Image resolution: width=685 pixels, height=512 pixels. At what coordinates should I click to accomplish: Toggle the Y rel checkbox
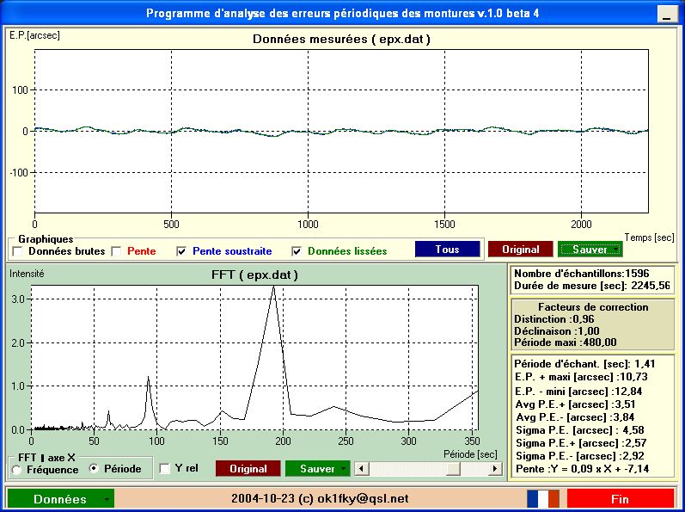click(x=165, y=469)
